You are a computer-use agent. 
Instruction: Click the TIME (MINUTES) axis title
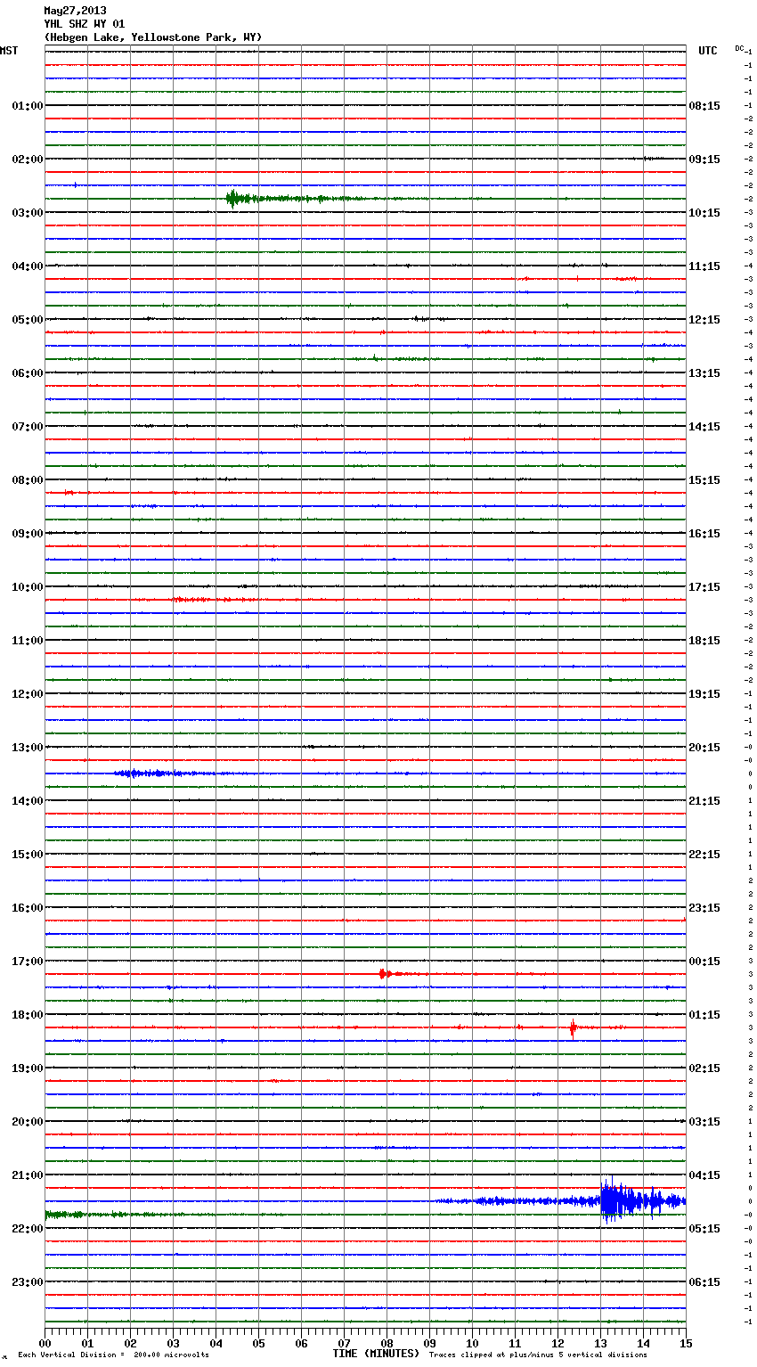376,1354
